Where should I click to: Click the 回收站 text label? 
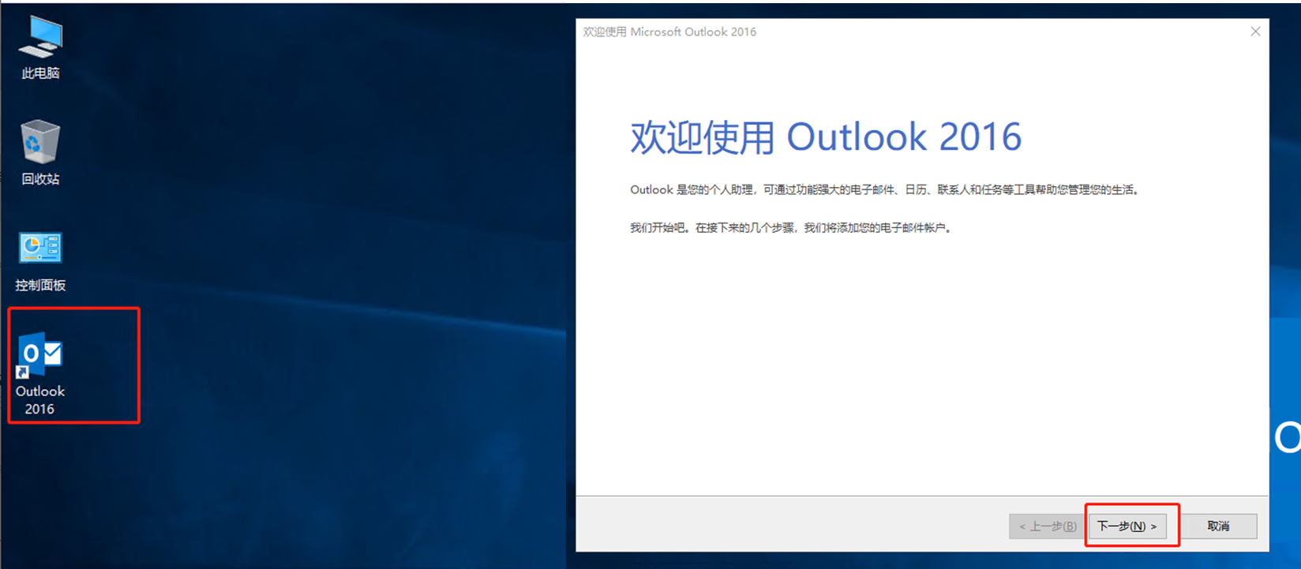40,179
